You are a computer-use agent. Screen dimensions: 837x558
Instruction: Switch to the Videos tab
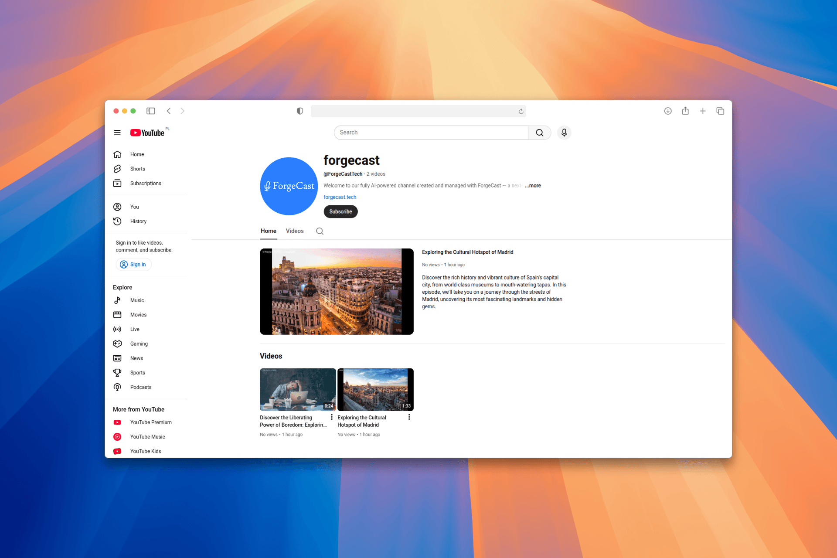tap(295, 231)
